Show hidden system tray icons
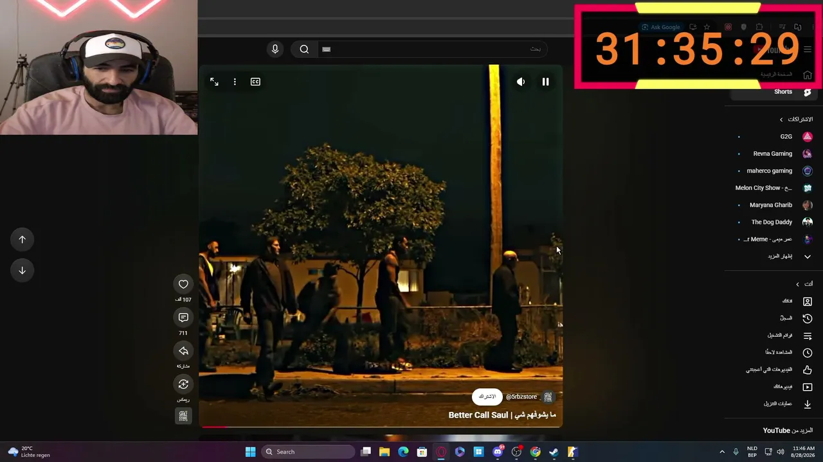Image resolution: width=823 pixels, height=462 pixels. [722, 452]
